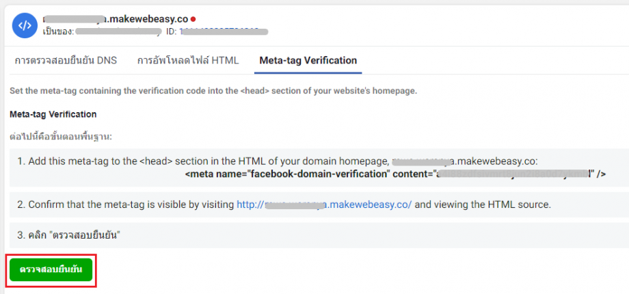The width and height of the screenshot is (629, 294).
Task: Click the blurred meta-tag content value
Action: tap(511, 174)
